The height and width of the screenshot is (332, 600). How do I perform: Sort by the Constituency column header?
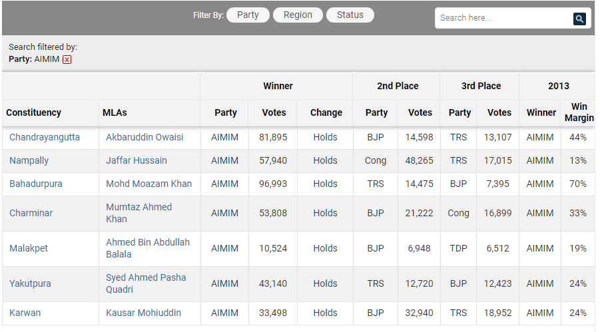point(33,112)
